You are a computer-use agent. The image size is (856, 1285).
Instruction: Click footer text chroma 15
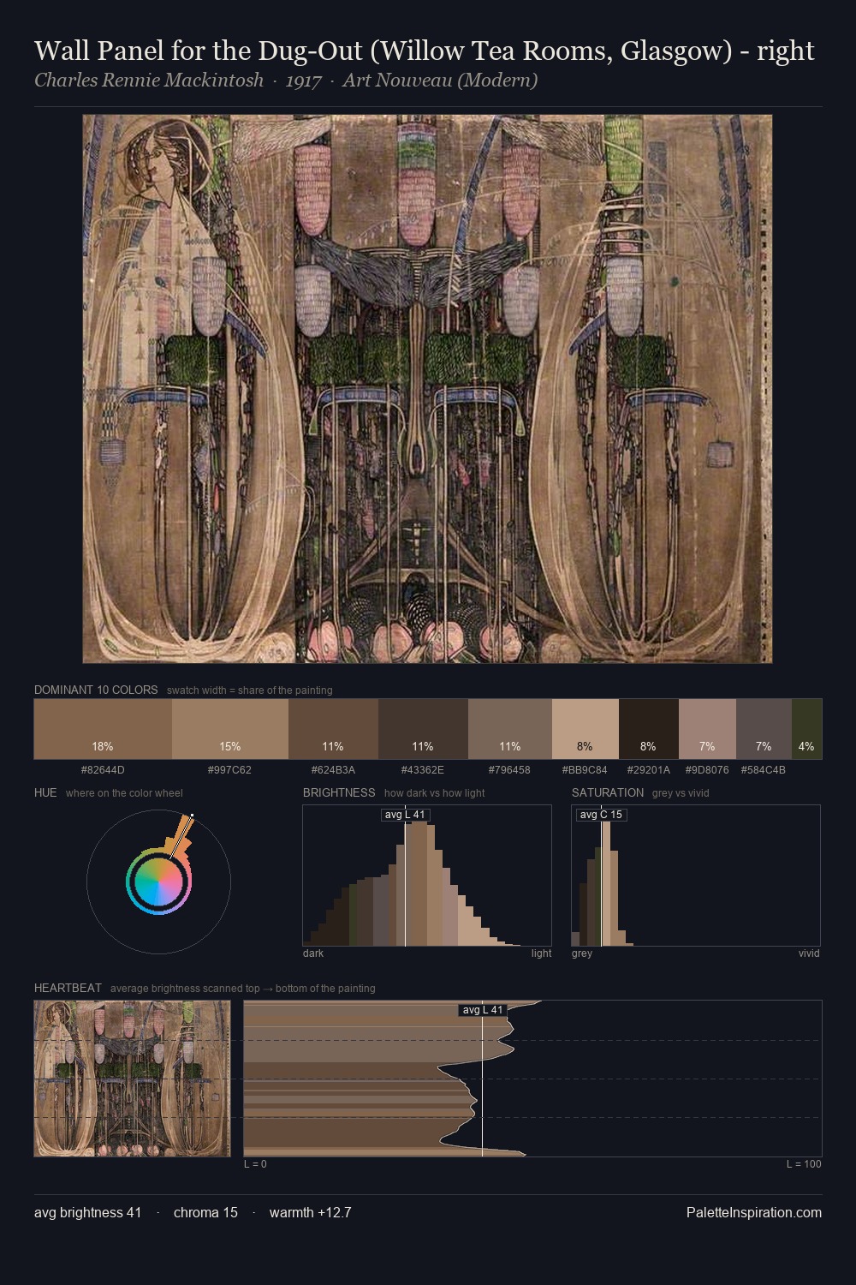click(x=205, y=1213)
